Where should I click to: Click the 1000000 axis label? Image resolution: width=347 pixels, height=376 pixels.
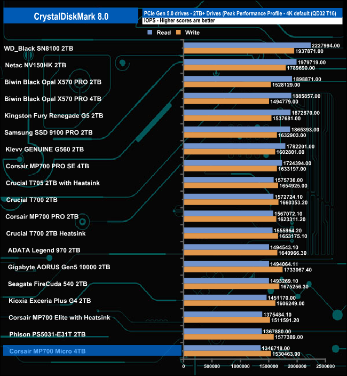point(240,366)
